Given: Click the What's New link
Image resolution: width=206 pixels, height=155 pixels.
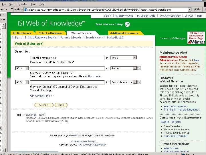Looking at the screenshot, I should point(171,148).
